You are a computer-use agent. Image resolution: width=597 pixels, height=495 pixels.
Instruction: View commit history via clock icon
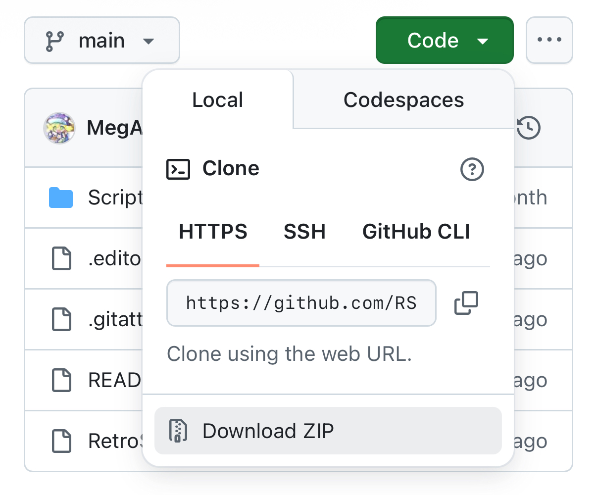[529, 128]
